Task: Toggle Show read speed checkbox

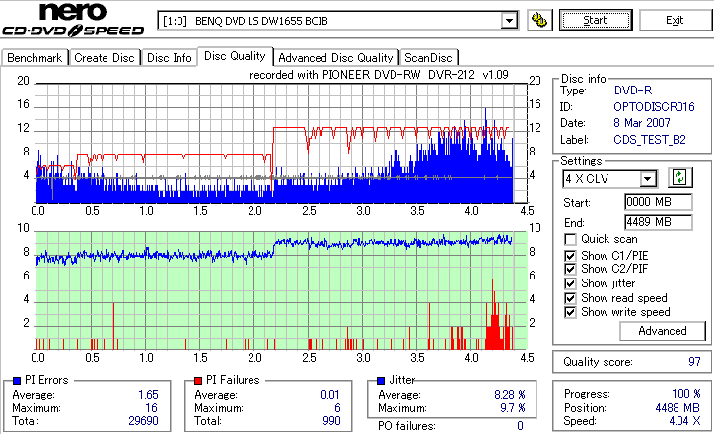Action: click(570, 298)
